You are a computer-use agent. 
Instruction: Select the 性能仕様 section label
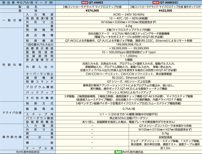click(12, 65)
